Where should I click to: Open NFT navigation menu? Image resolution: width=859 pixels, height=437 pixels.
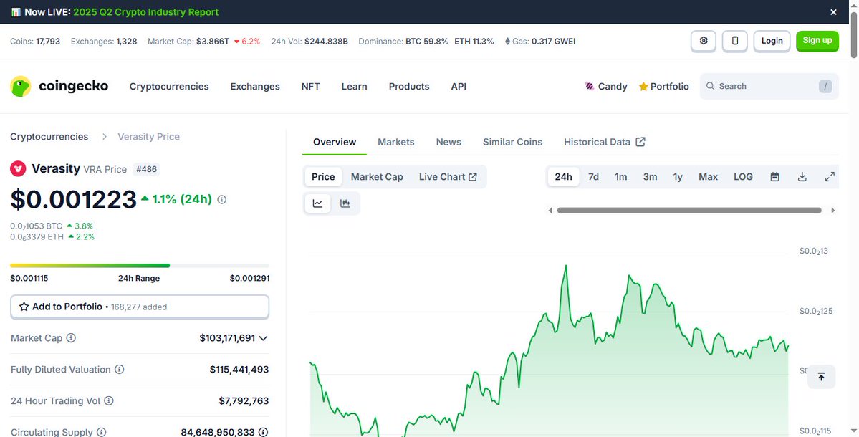[x=311, y=86]
